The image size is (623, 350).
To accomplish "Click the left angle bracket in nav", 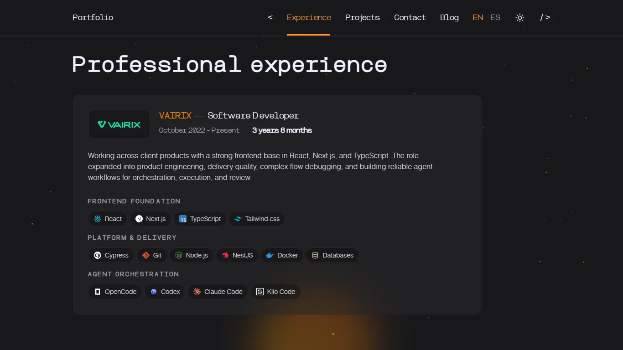I will tap(270, 17).
